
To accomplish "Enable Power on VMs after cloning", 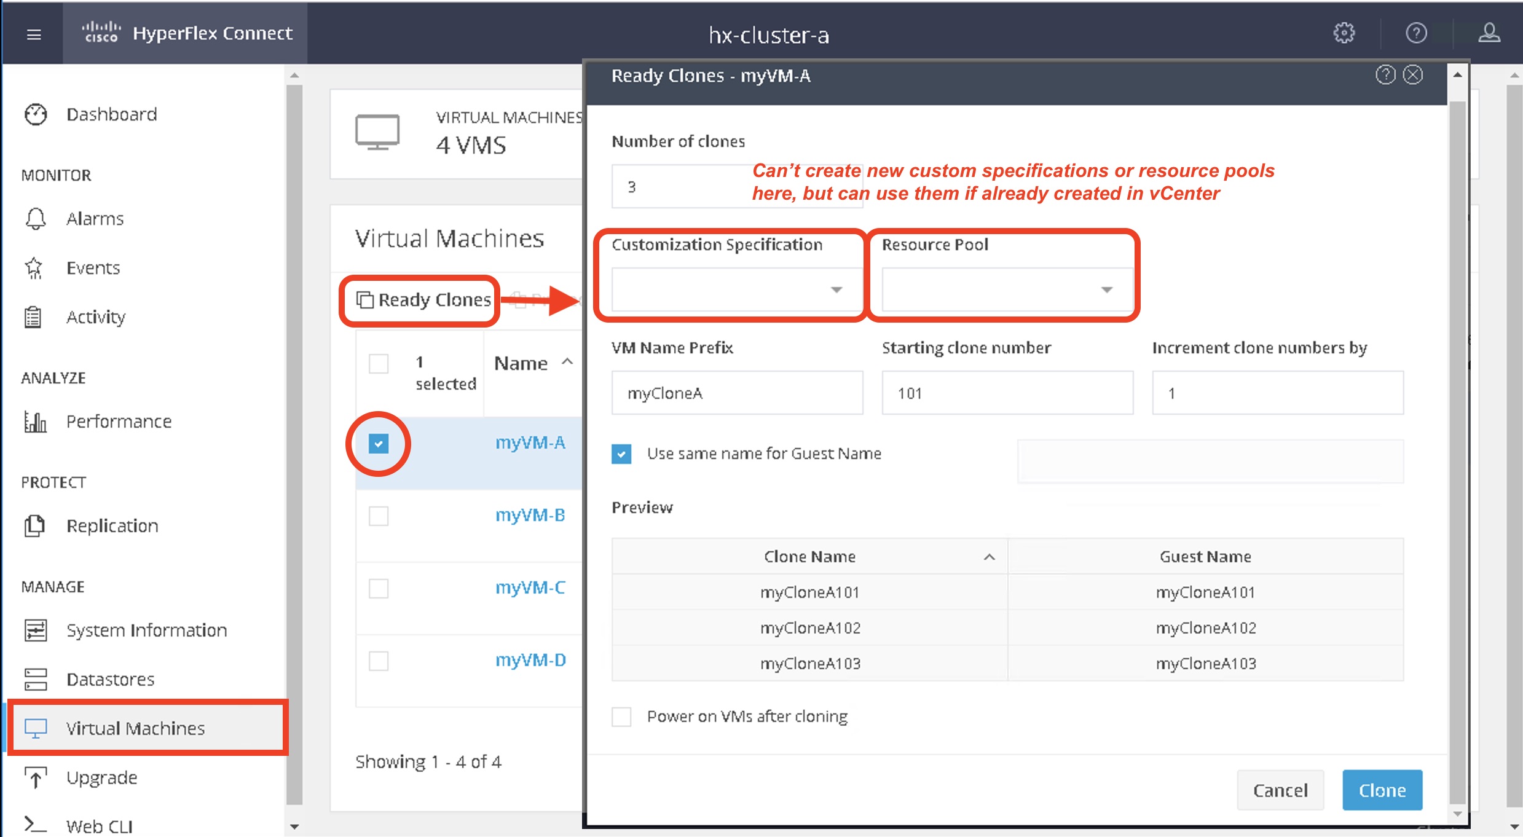I will [x=621, y=717].
